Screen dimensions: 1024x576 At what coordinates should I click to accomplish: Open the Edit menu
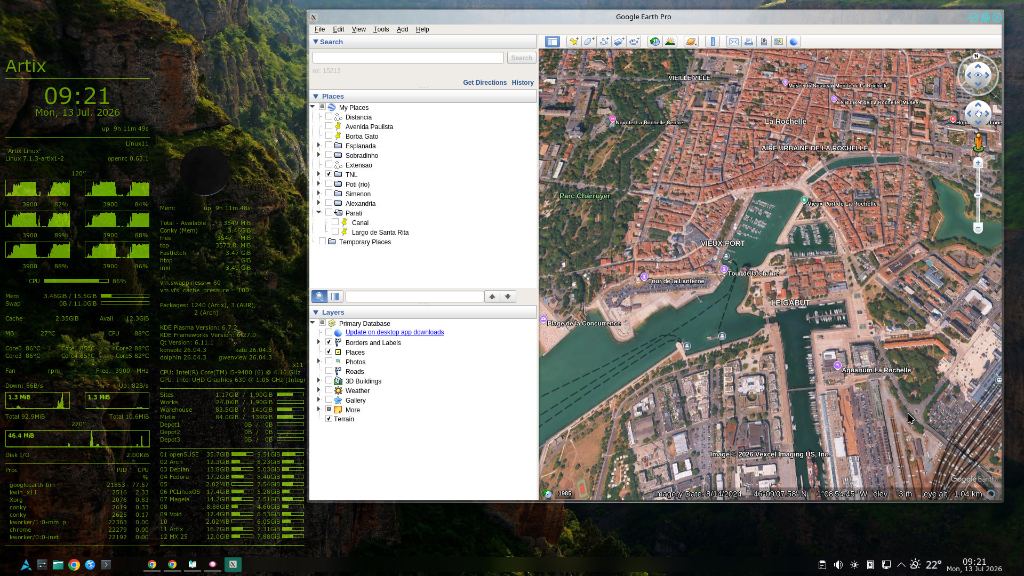[338, 29]
